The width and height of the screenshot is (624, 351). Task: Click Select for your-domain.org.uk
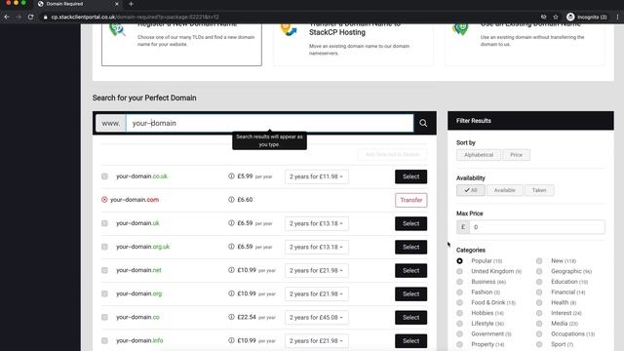tap(411, 247)
